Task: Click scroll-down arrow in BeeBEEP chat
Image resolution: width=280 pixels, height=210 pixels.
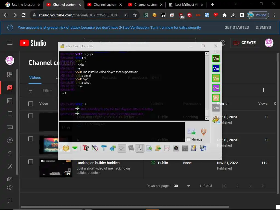Action: [x=207, y=118]
